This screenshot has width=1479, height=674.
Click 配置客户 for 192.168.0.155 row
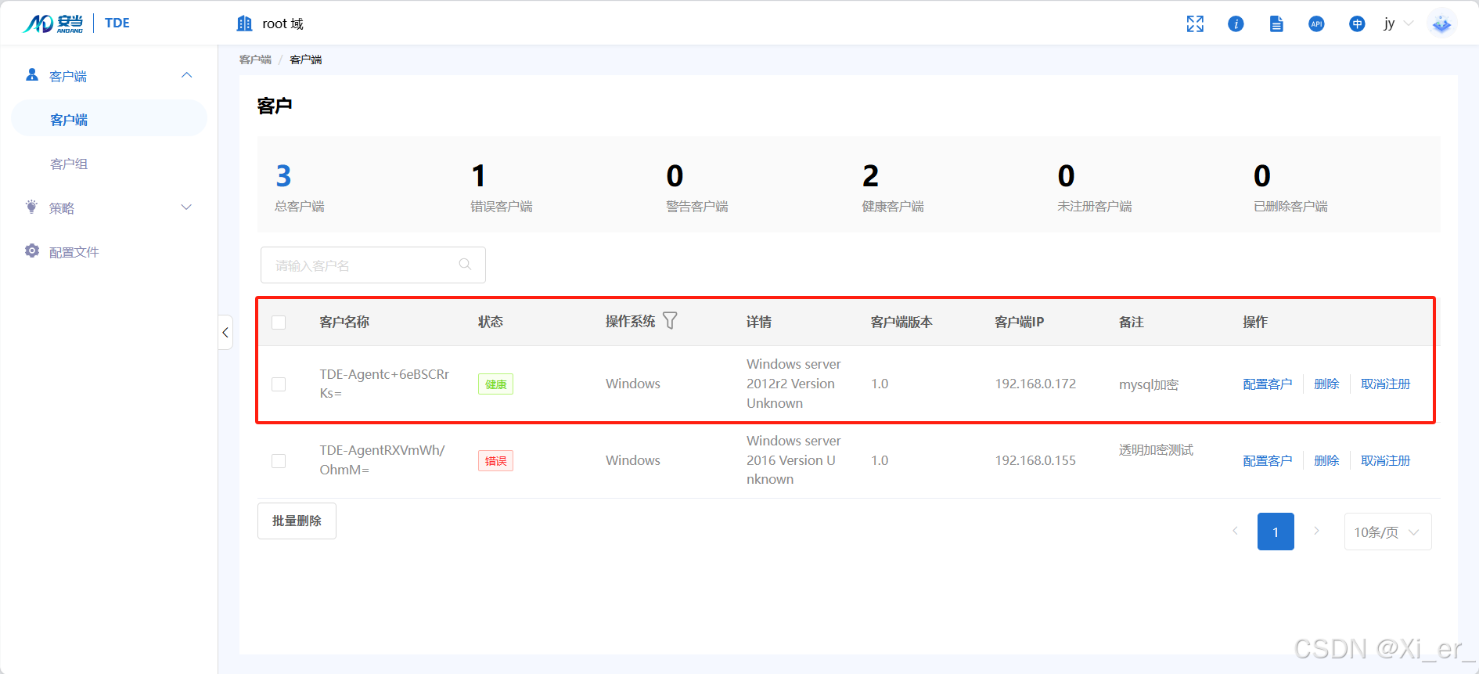(x=1267, y=461)
